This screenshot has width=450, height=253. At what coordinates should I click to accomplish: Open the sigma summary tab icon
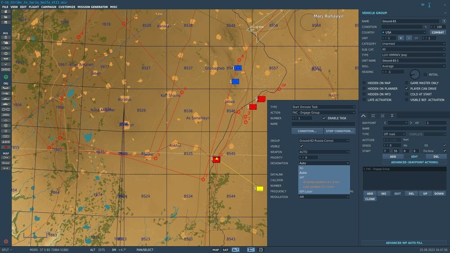[392, 116]
